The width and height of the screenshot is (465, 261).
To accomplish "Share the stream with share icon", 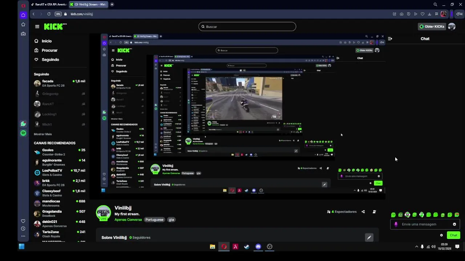I will pyautogui.click(x=363, y=212).
